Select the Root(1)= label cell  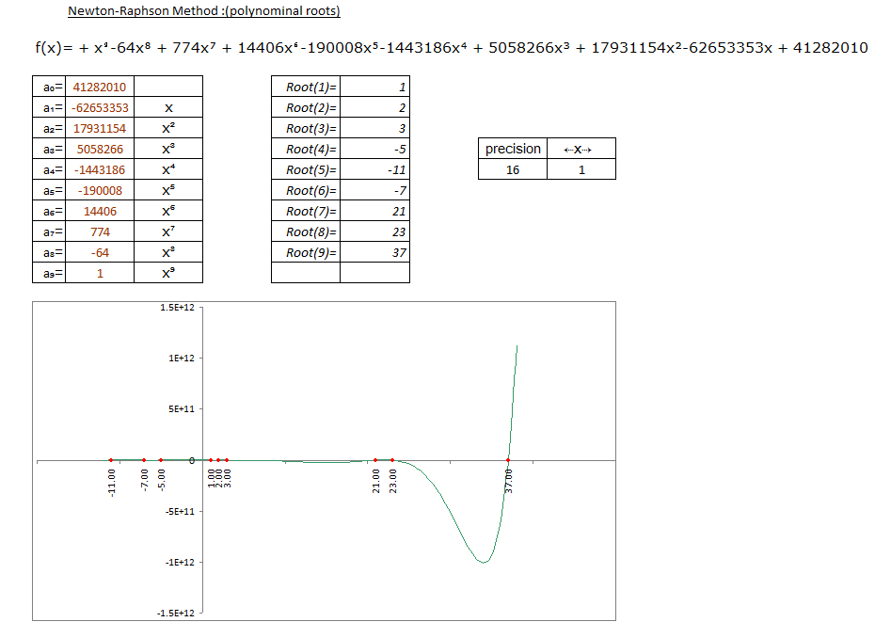(x=306, y=87)
